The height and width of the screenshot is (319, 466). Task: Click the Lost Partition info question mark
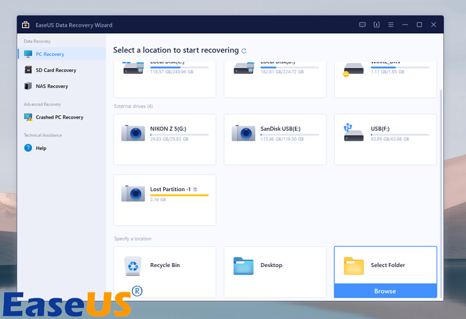click(x=194, y=189)
